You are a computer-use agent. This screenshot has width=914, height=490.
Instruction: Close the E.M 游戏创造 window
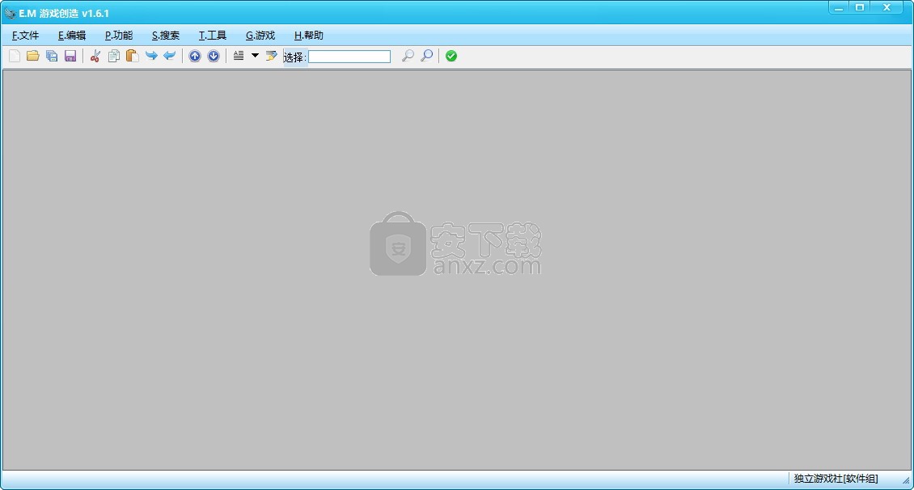pyautogui.click(x=887, y=8)
